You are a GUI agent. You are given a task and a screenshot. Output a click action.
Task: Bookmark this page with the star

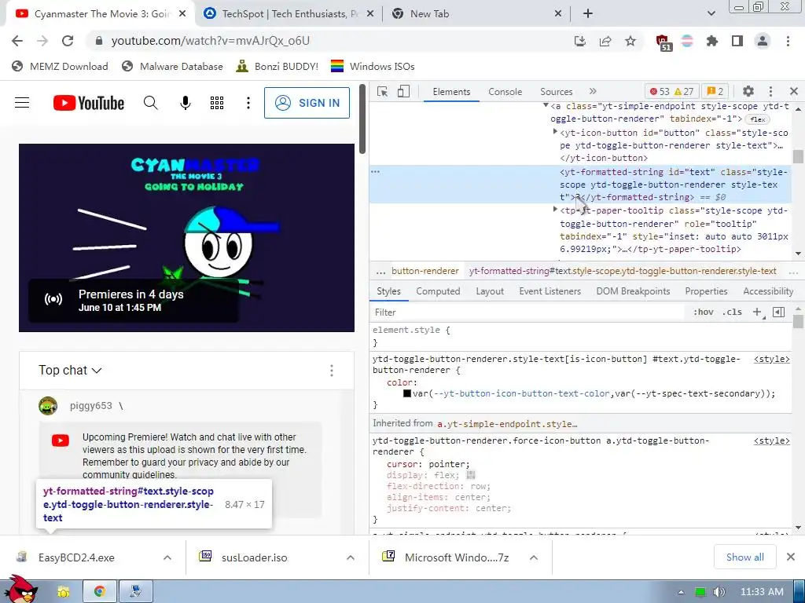630,41
